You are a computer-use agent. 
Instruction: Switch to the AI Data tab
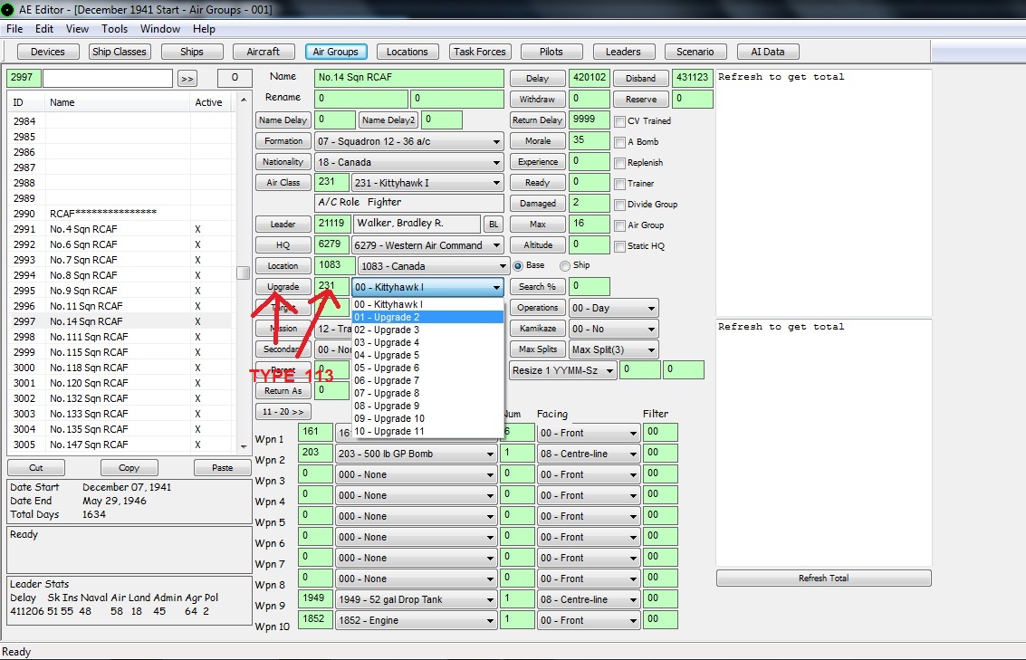coord(768,52)
